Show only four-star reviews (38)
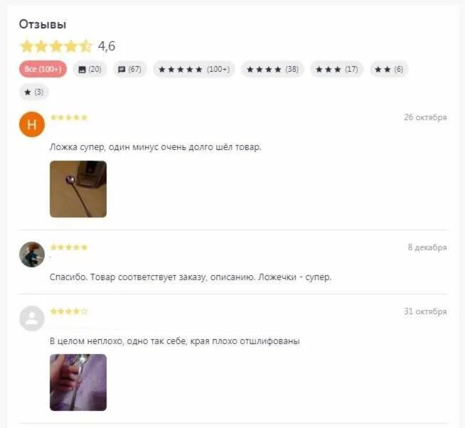The width and height of the screenshot is (465, 428). [272, 69]
